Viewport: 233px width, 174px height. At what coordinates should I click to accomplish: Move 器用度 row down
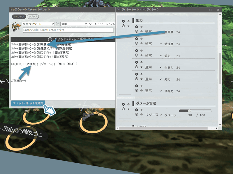(142, 31)
